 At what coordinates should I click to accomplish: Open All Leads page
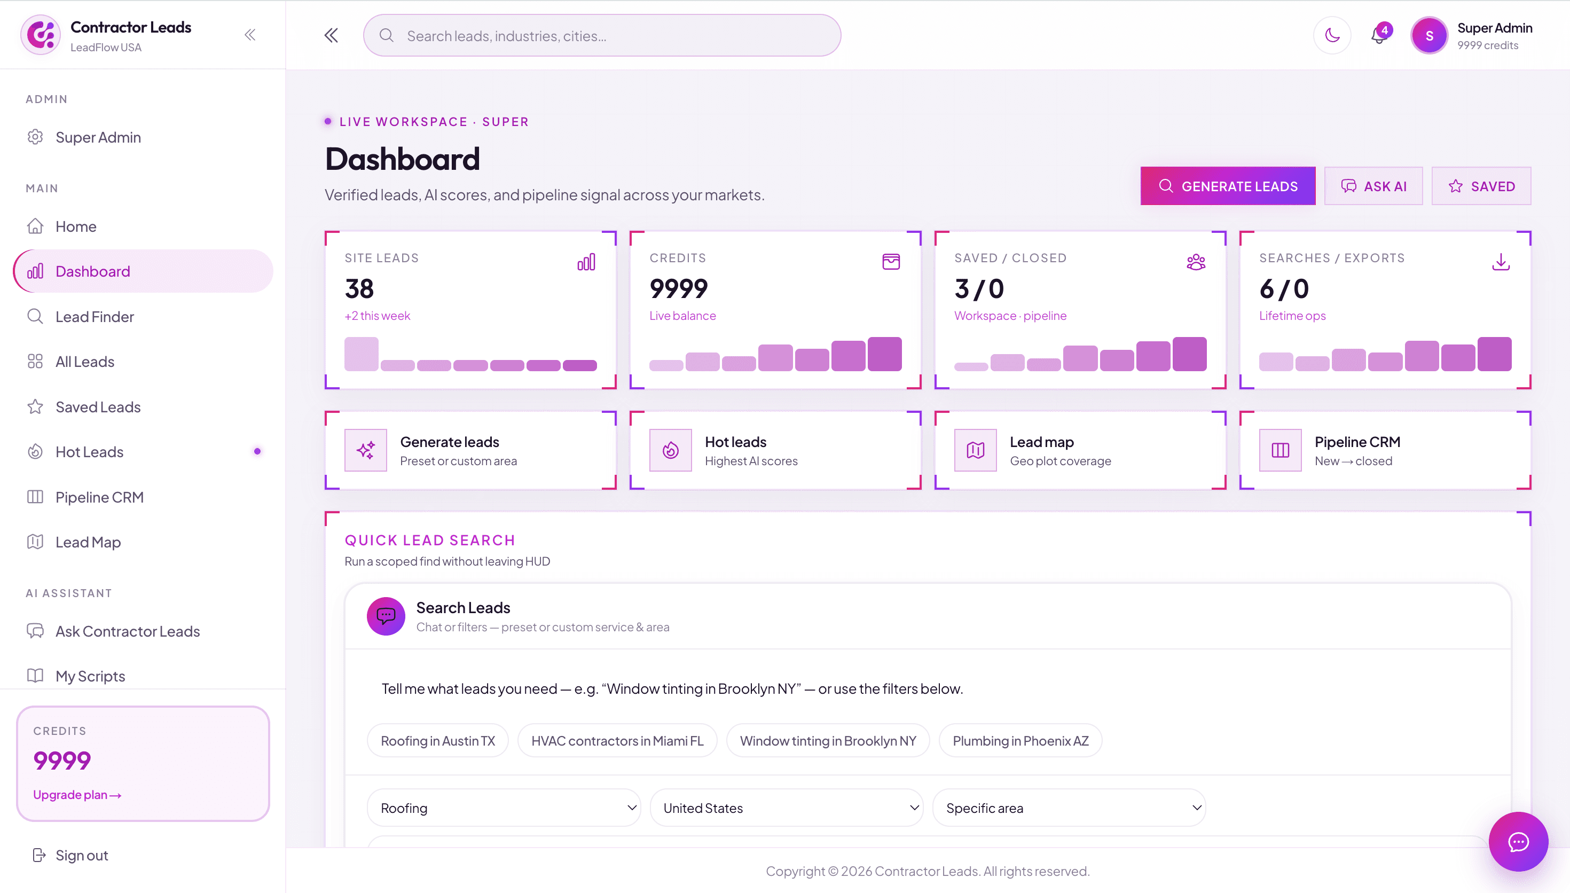(143, 362)
